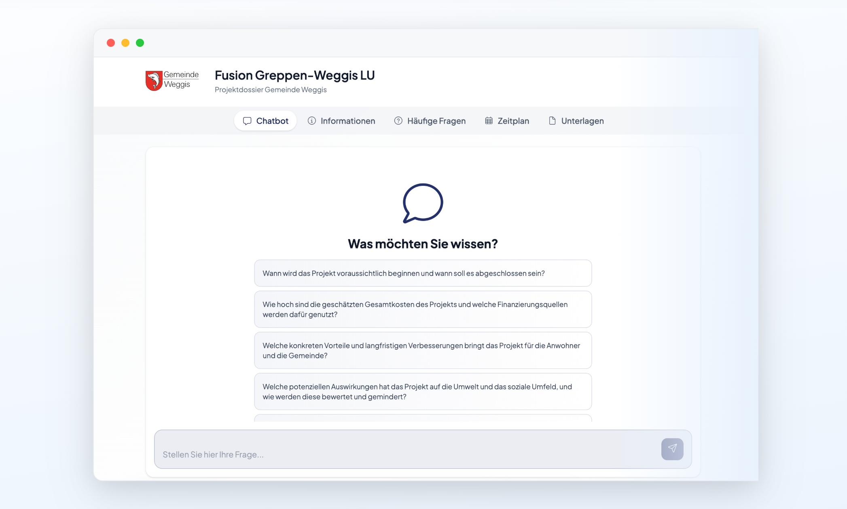Click the speech bubble icon on the Chatbot tab

pos(247,121)
